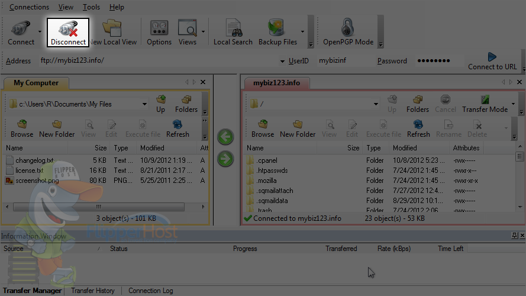
Task: Expand OpenPGP toolbar overflow chevron
Action: point(381,44)
